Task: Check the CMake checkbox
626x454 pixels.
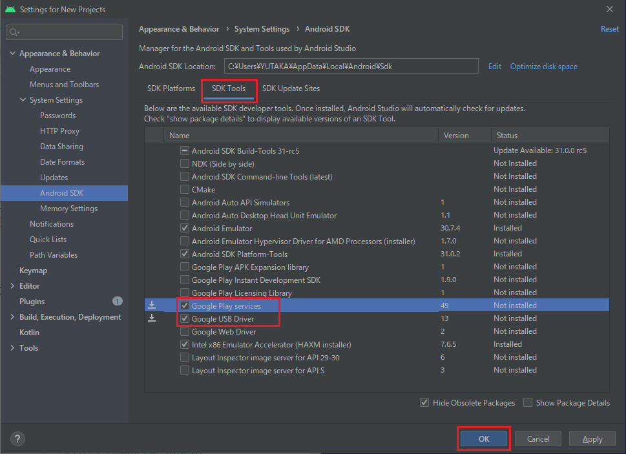Action: (185, 189)
